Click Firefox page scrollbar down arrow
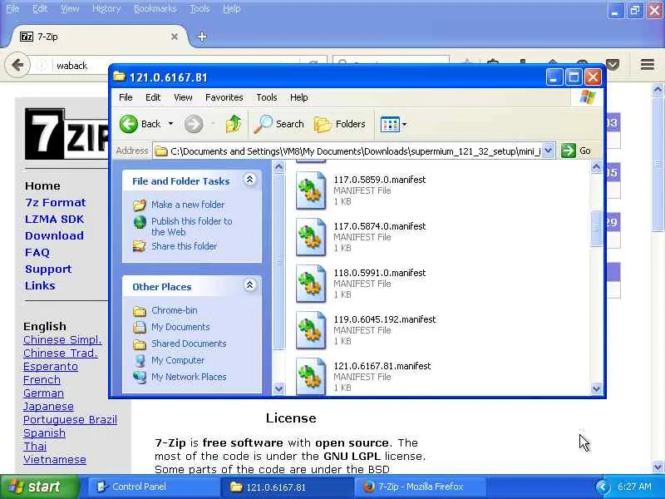Screen dimensions: 665x499 [658, 467]
